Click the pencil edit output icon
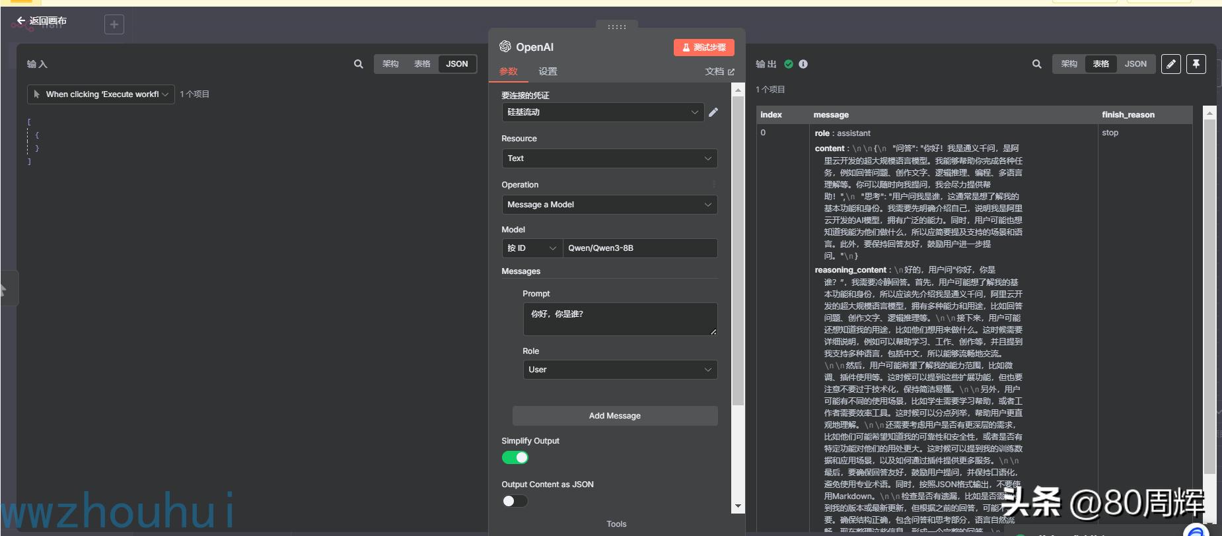1222x536 pixels. tap(1170, 64)
